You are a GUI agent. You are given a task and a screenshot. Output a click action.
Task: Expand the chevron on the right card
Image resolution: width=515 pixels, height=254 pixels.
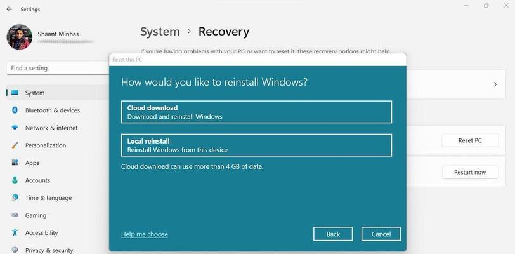[x=495, y=84]
